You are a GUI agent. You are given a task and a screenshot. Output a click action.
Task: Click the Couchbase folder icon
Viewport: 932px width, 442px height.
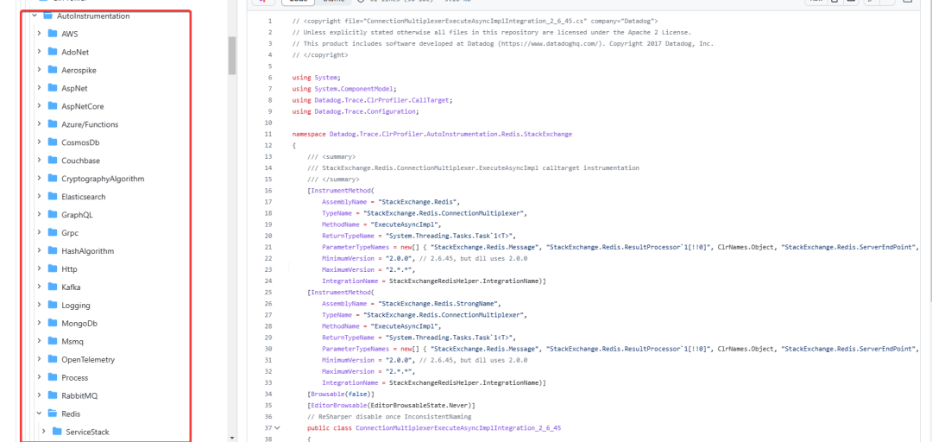[53, 160]
